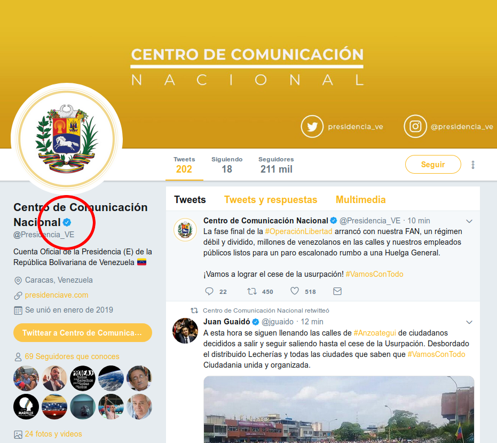
Task: Switch to the Tweets y respuestas tab
Action: click(x=271, y=200)
